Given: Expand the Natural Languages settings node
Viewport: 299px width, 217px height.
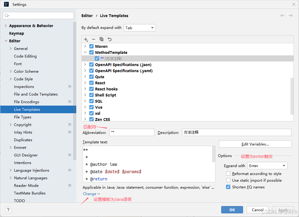Looking at the screenshot, I should (x=11, y=178).
